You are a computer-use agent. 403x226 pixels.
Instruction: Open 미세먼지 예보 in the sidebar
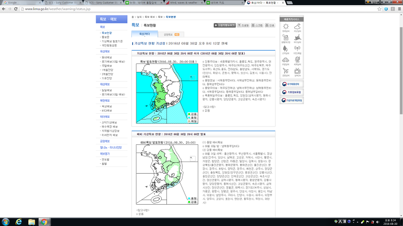click(x=110, y=135)
